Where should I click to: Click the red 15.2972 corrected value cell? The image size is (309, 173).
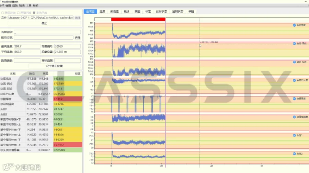coord(68,145)
